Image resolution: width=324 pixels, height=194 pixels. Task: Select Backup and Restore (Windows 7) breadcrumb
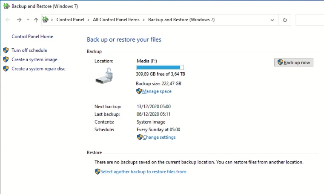point(181,20)
